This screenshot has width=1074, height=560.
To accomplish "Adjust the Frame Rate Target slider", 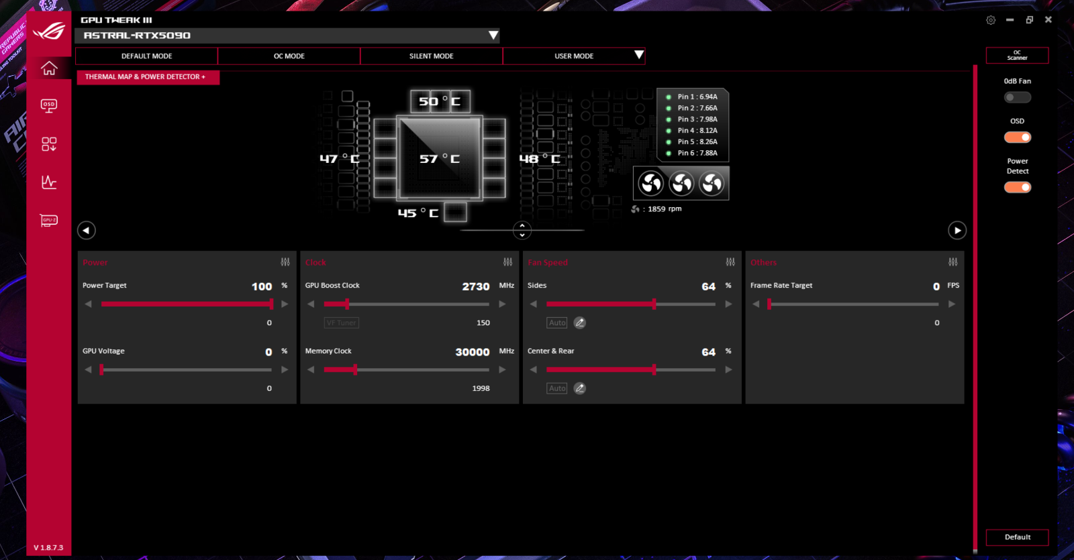I will pos(854,304).
